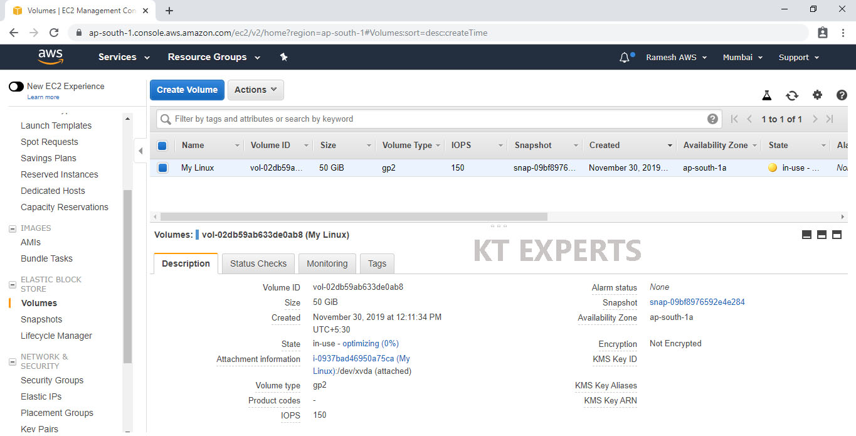Open Lifecycle Manager in the sidebar
This screenshot has width=856, height=436.
[56, 336]
